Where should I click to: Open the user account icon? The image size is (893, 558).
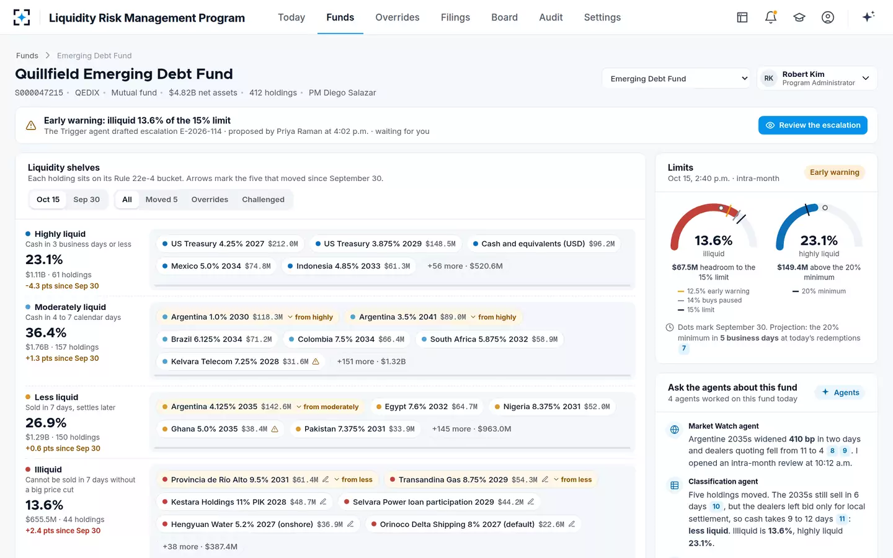[x=828, y=17]
